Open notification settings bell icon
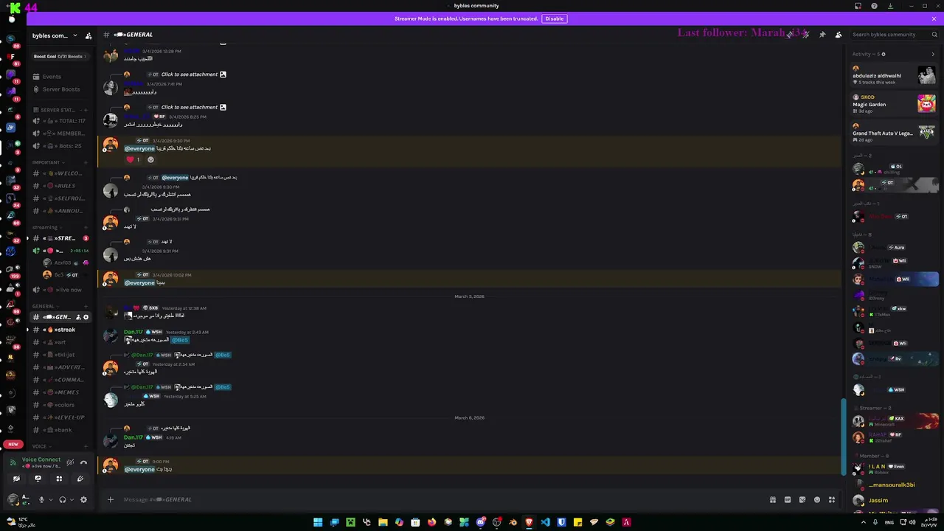Image resolution: width=944 pixels, height=531 pixels. (x=806, y=35)
